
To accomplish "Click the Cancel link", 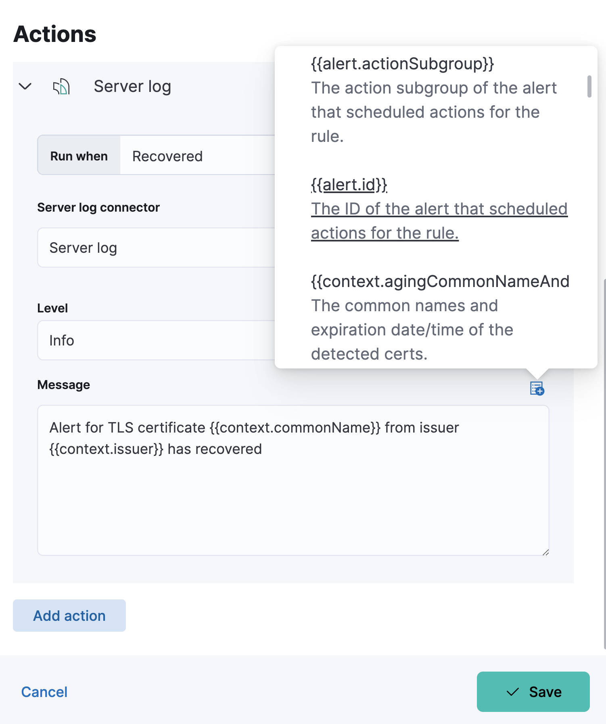I will pyautogui.click(x=44, y=692).
